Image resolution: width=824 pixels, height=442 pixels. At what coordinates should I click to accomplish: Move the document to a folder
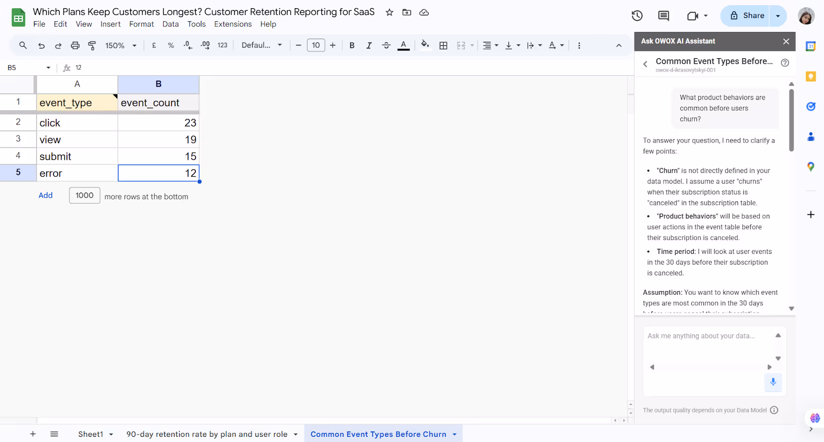(x=407, y=12)
